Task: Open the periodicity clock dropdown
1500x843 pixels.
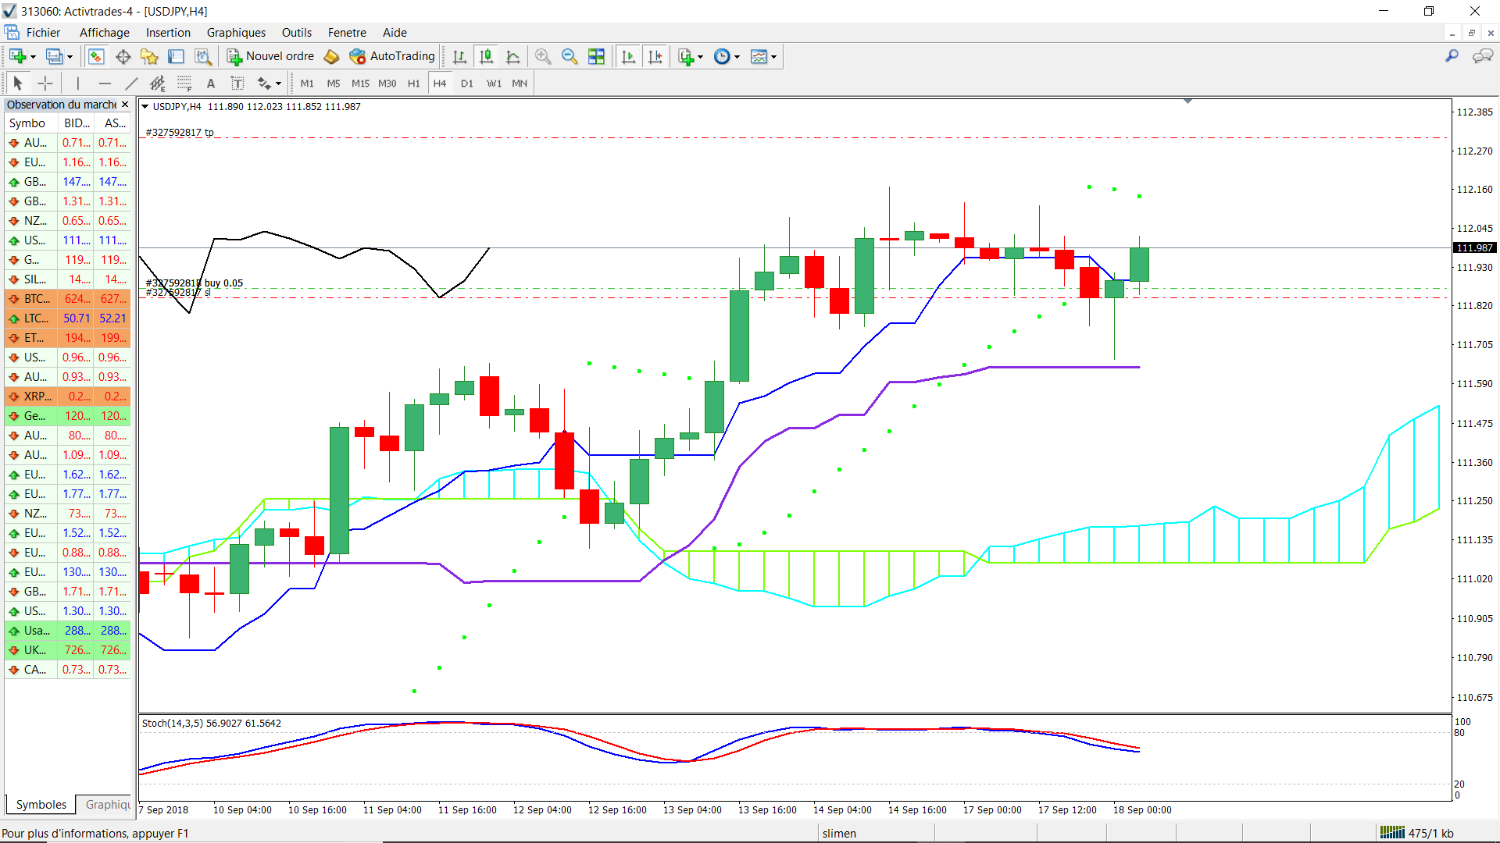Action: tap(727, 56)
